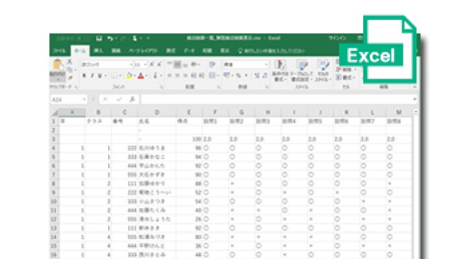Click the Cut scissors icon
The width and height of the screenshot is (470, 259).
pos(70,62)
